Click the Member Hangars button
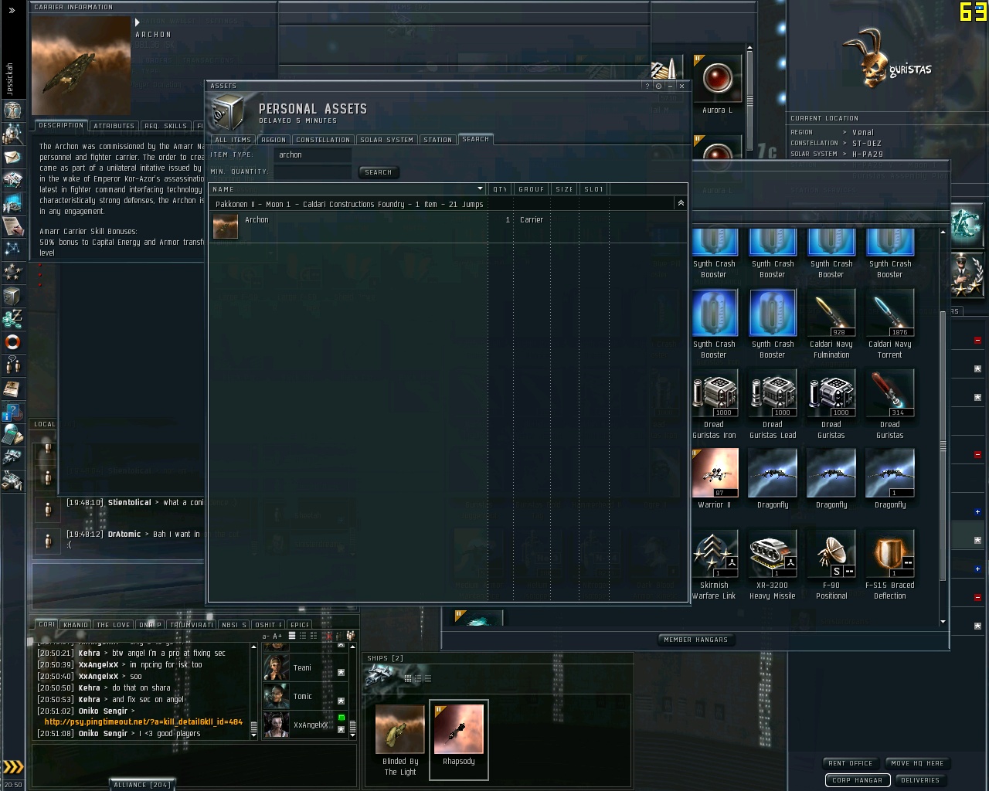This screenshot has width=989, height=791. click(696, 640)
